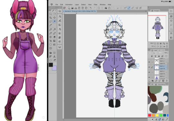This screenshot has width=174, height=121.
Task: Click the layer opacity stepper arrows
Action: (168, 53)
